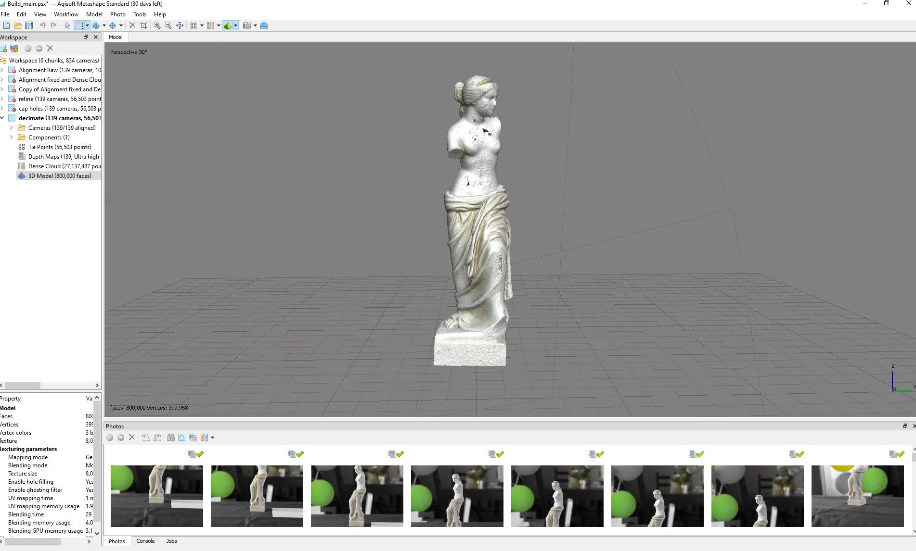Viewport: 916px width, 551px height.
Task: Open a project using the folder icon
Action: (18, 25)
